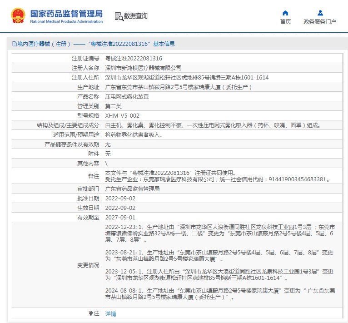Click the 注册人住所 address value

[187, 78]
